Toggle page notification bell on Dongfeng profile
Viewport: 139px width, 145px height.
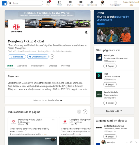(86, 32)
